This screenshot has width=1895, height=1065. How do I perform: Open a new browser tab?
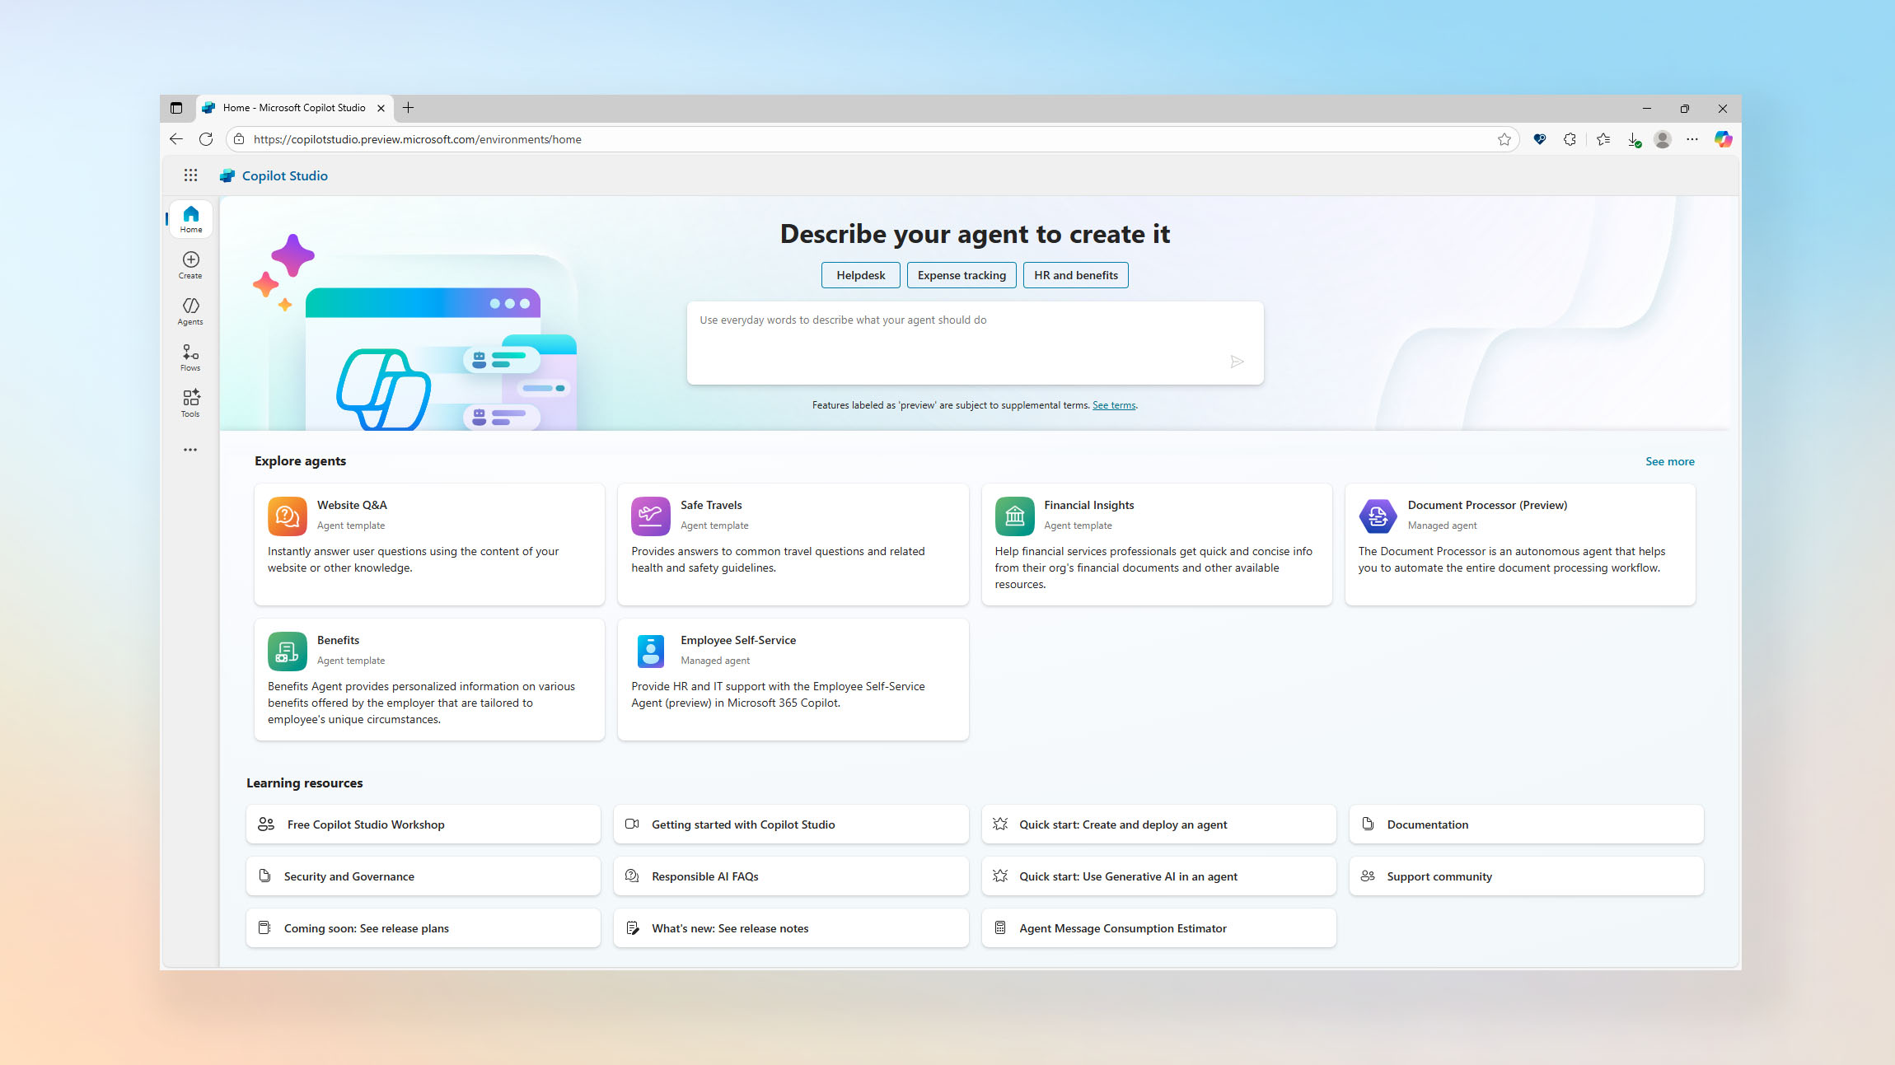408,108
